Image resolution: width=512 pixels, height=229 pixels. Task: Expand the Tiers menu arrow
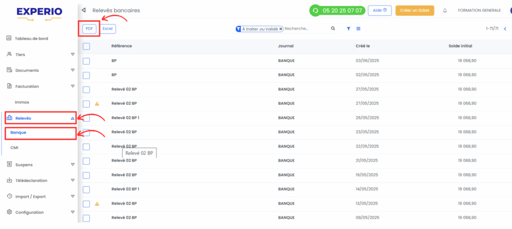(x=73, y=54)
